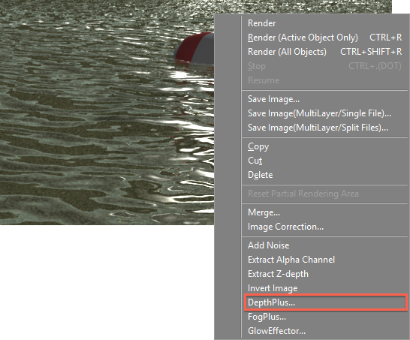Screen dimensions: 410x340
Task: Select Save Image(MultiLayer/Split Files)...
Action: (324, 128)
